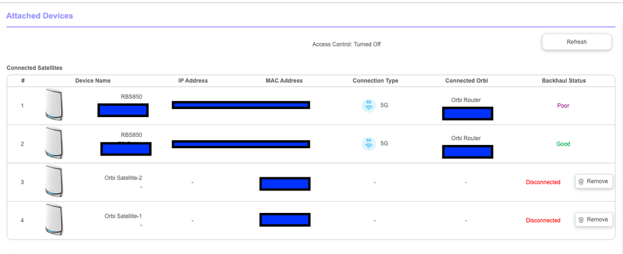
Task: Select the Orbi Satellite-1 device image
Action: [x=54, y=220]
